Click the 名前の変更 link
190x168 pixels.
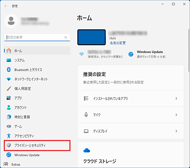(x=118, y=43)
